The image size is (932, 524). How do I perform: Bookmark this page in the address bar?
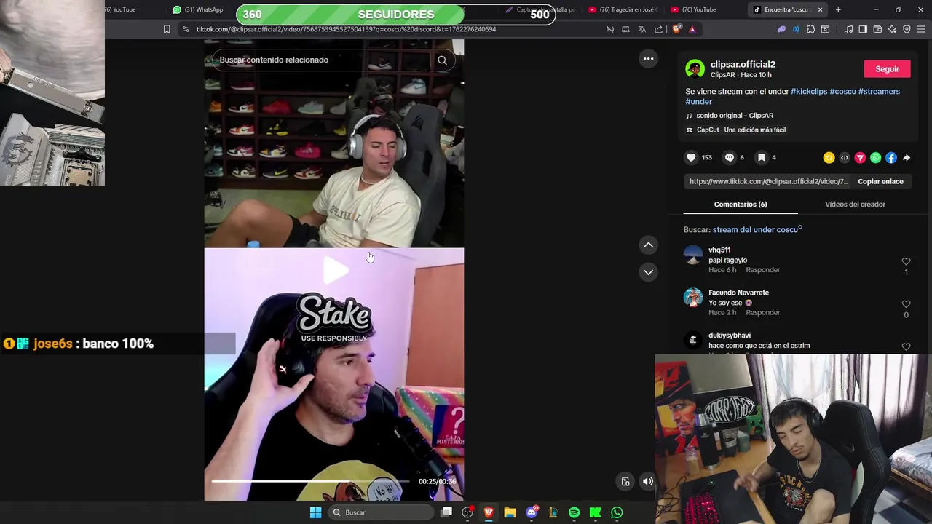coord(167,29)
